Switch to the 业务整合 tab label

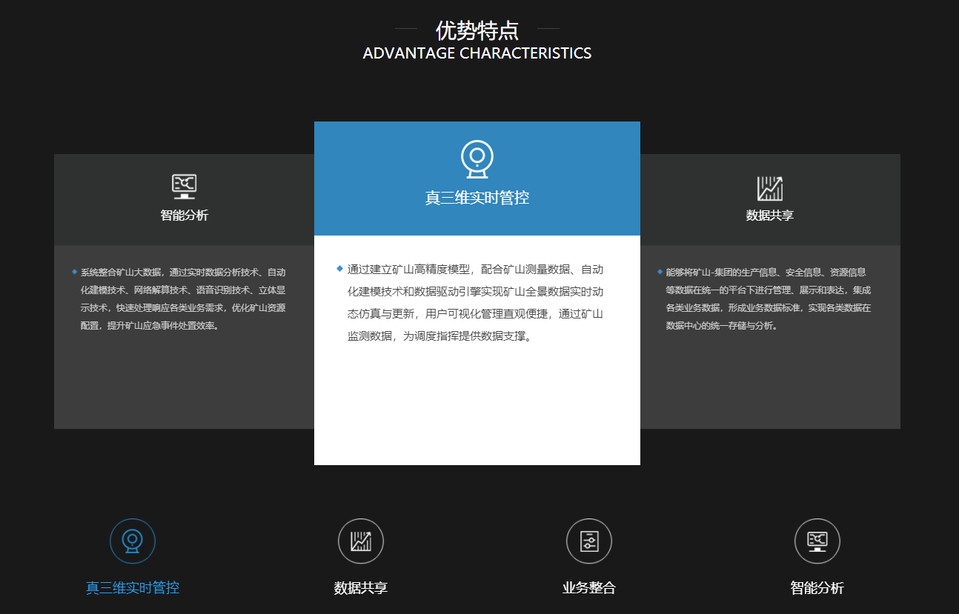(589, 588)
